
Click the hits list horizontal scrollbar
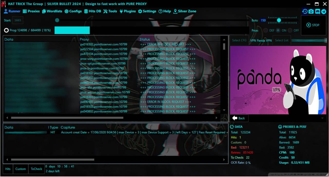tap(53, 160)
